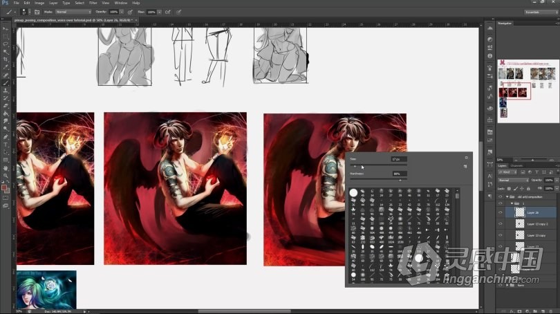
Task: Toggle lock transparent pixels
Action: [510, 188]
